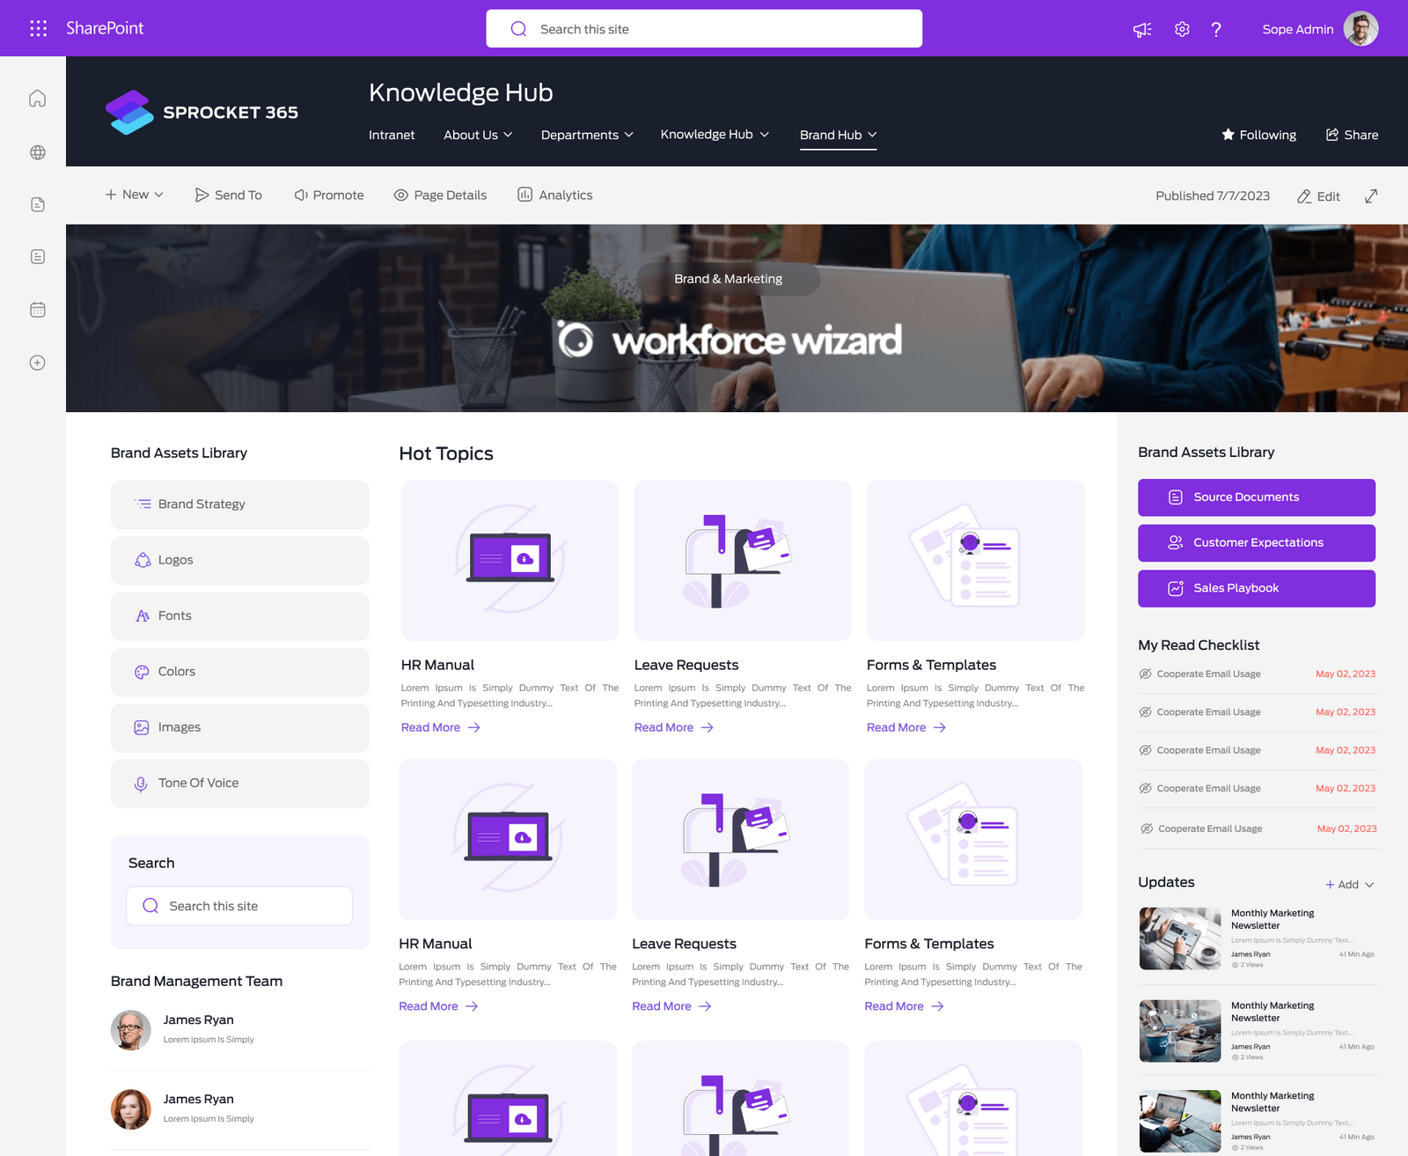Click the Source Documents button
The height and width of the screenshot is (1156, 1408).
coord(1256,497)
